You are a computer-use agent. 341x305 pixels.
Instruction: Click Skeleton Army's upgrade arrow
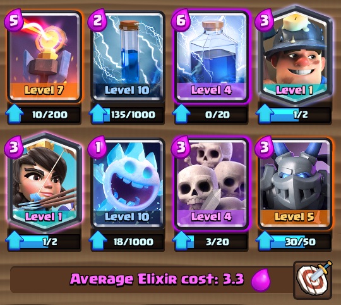181,241
